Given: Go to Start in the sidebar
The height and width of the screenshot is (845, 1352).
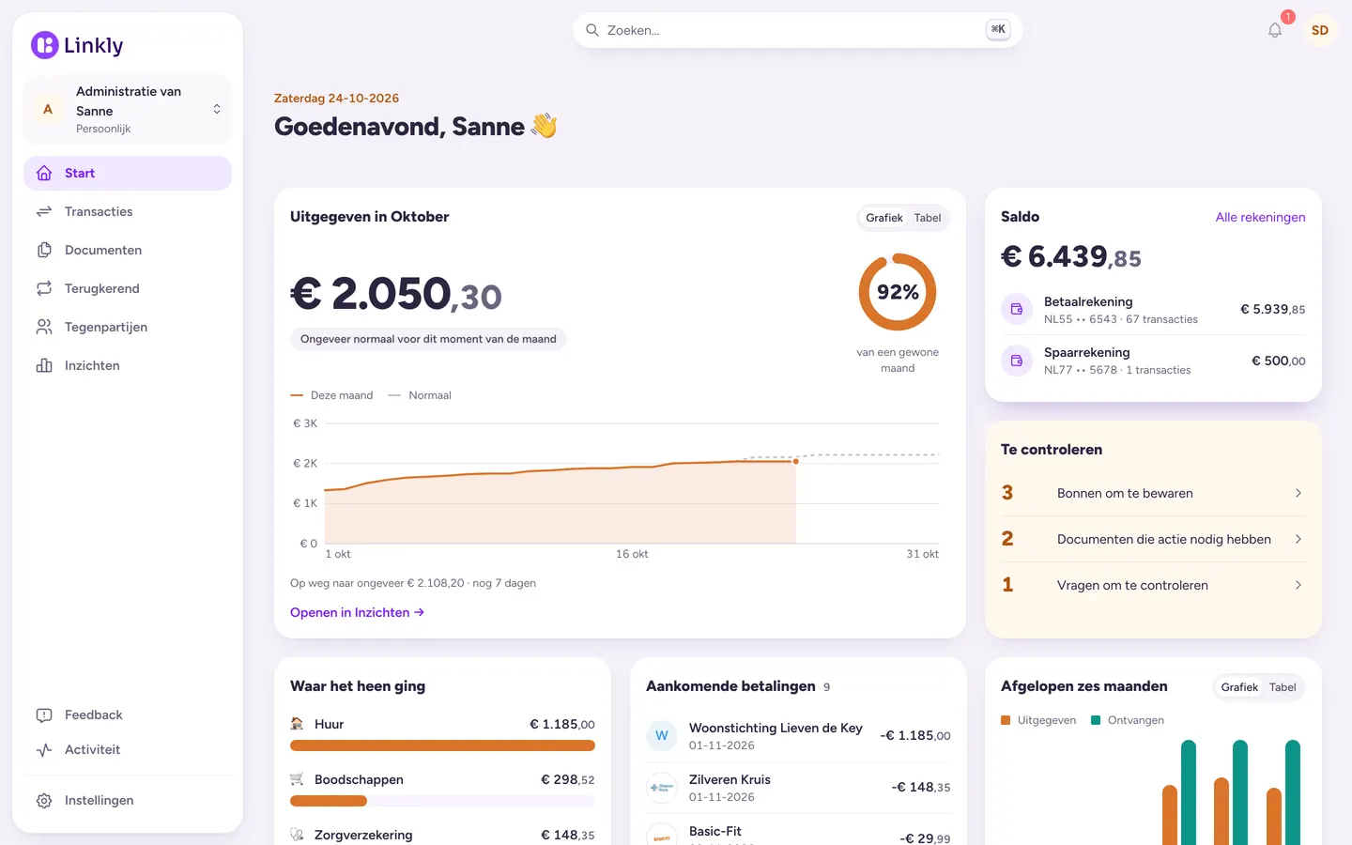Looking at the screenshot, I should [x=128, y=173].
